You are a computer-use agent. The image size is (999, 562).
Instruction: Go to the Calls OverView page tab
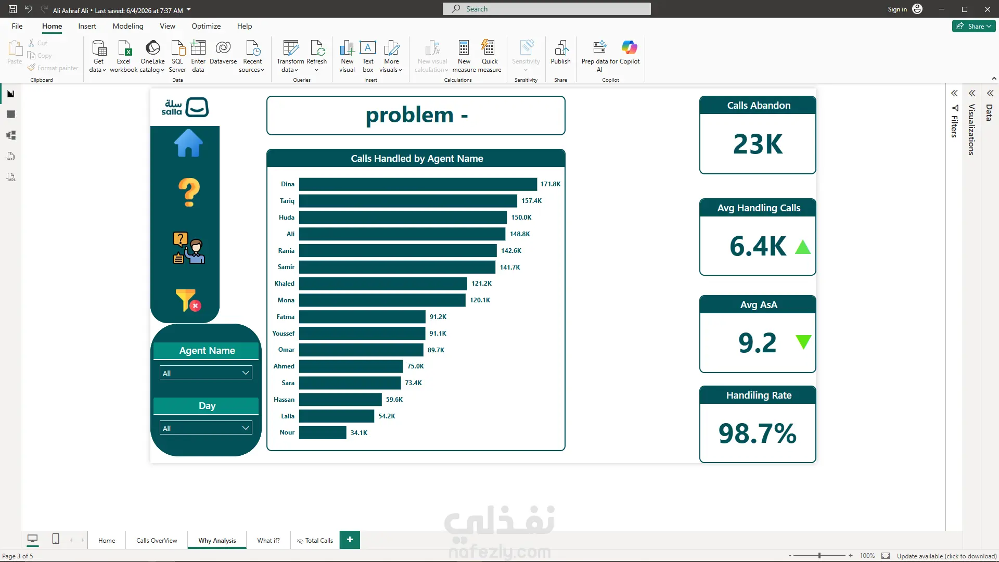click(x=157, y=540)
